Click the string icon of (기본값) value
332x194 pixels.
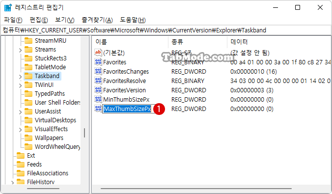[x=98, y=53]
